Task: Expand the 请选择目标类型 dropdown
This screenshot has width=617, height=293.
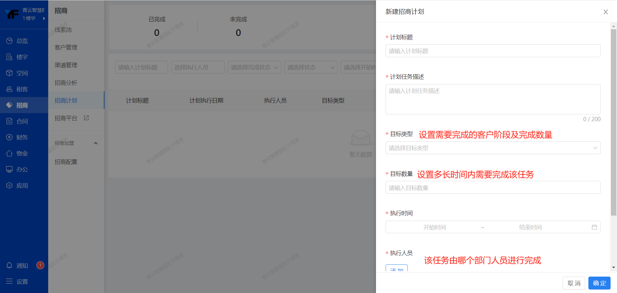Action: coord(493,148)
